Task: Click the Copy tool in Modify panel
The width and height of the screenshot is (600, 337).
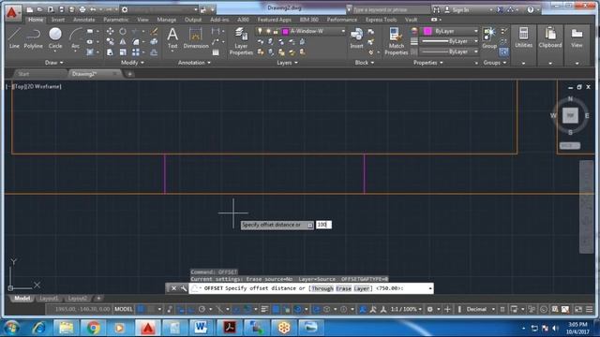Action: coord(110,41)
